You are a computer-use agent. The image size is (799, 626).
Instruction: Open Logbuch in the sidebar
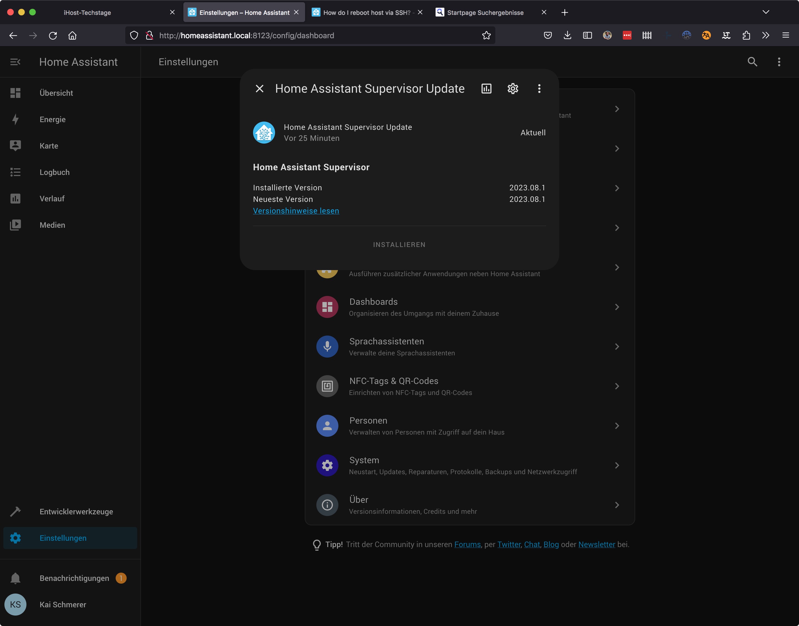tap(54, 172)
